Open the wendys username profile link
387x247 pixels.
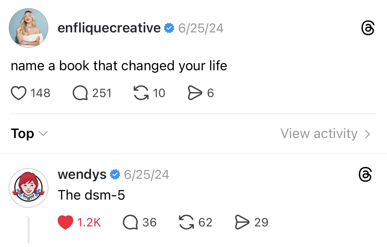coord(82,174)
